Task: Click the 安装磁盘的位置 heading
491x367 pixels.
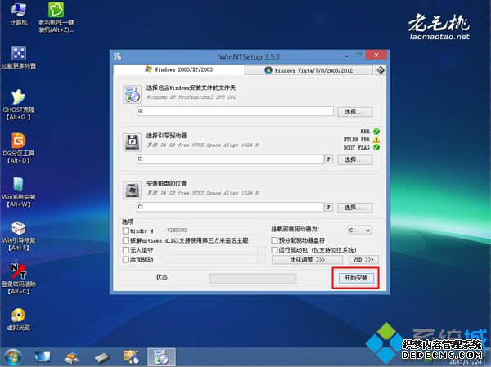Action: pyautogui.click(x=167, y=183)
